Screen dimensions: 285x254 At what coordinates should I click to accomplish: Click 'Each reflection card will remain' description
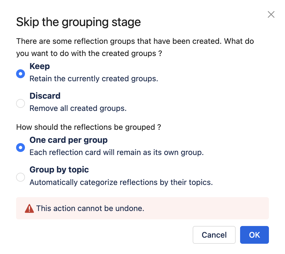[x=116, y=153]
